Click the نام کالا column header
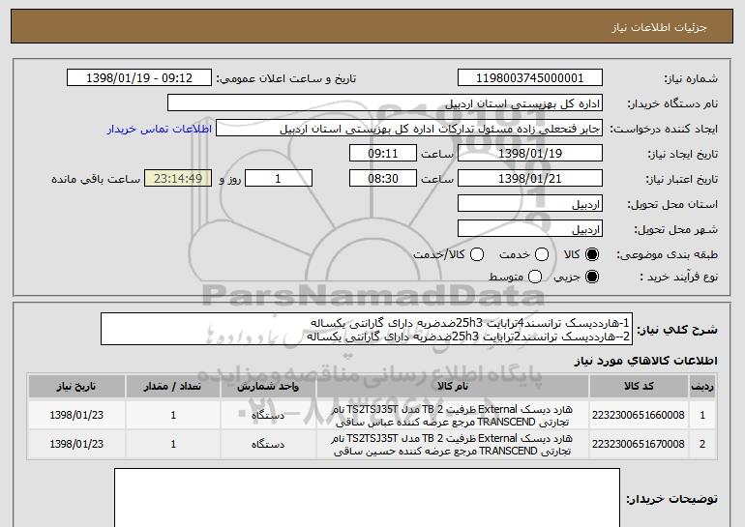Screen dimensions: 745x527 pos(453,386)
